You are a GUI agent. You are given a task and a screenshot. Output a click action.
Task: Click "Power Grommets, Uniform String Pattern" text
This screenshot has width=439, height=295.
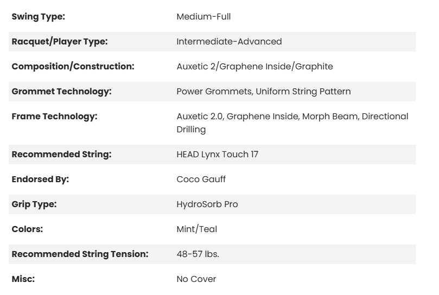[263, 92]
